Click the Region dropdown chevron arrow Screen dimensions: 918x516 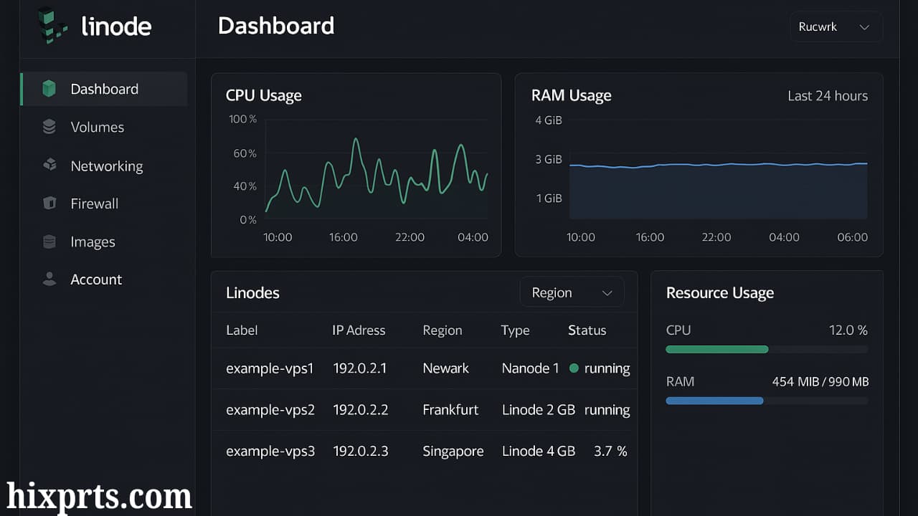click(x=607, y=293)
